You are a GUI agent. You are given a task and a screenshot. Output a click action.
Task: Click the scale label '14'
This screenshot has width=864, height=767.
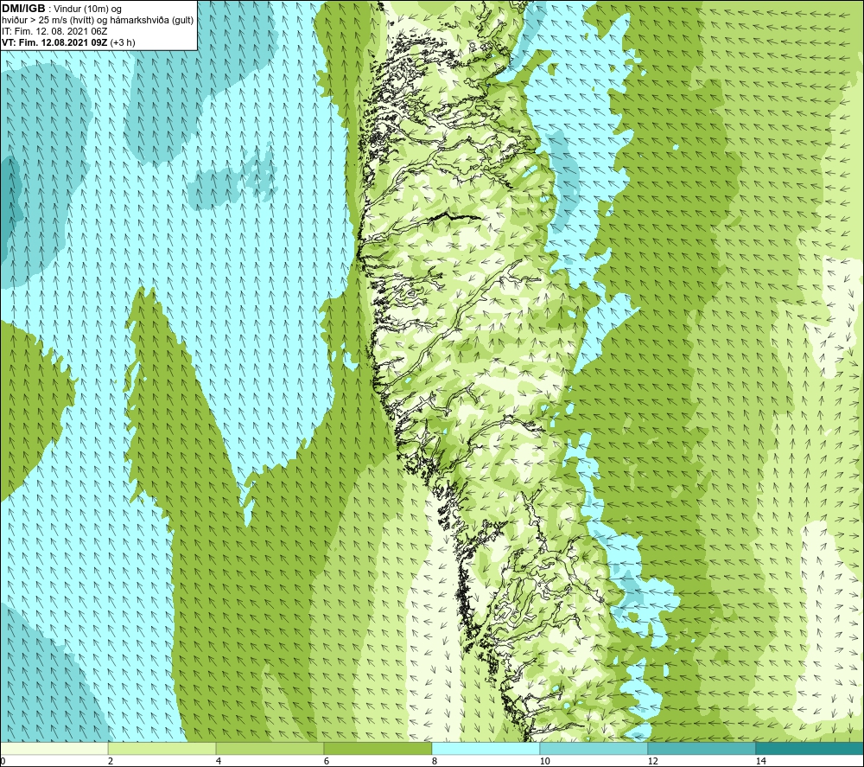(x=761, y=761)
